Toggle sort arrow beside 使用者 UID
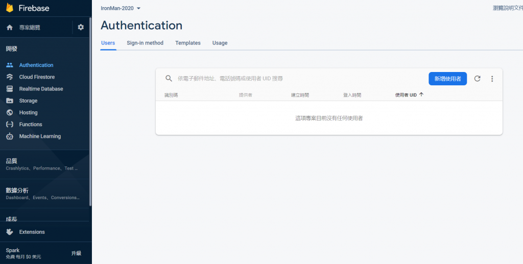Viewport: 523px width, 264px height. (x=421, y=94)
